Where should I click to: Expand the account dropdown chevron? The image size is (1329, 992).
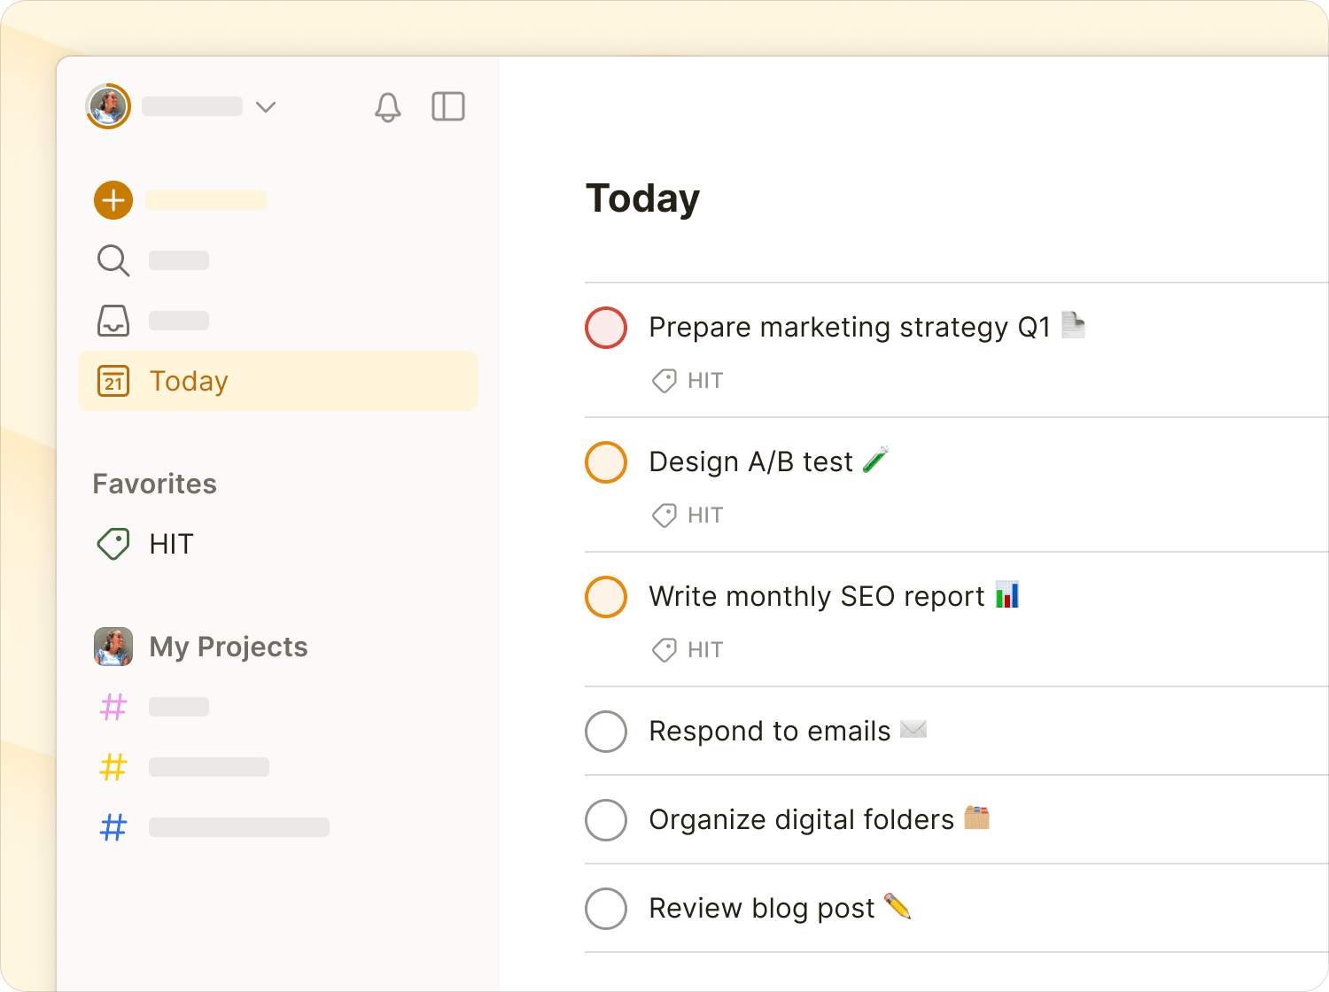(266, 107)
